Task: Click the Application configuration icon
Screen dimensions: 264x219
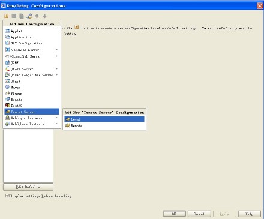Action: point(8,37)
